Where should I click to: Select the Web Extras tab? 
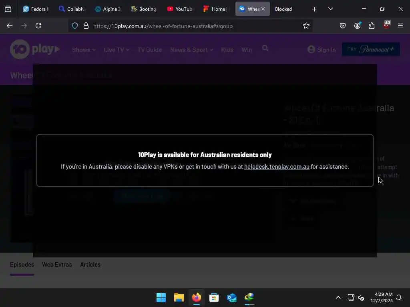(x=57, y=265)
